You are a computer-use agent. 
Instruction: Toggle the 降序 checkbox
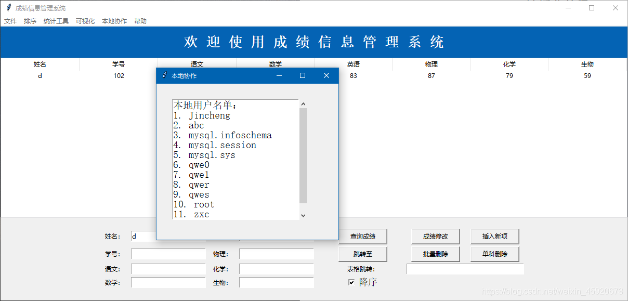pyautogui.click(x=352, y=282)
